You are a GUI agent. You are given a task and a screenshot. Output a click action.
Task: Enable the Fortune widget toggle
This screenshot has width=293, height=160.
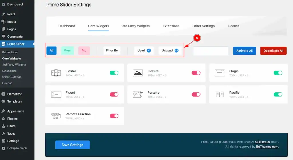pyautogui.click(x=196, y=94)
